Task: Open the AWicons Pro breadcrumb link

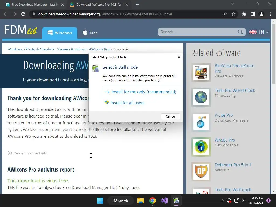Action: [99, 49]
